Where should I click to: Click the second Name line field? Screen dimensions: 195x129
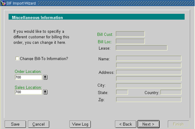coord(149,65)
